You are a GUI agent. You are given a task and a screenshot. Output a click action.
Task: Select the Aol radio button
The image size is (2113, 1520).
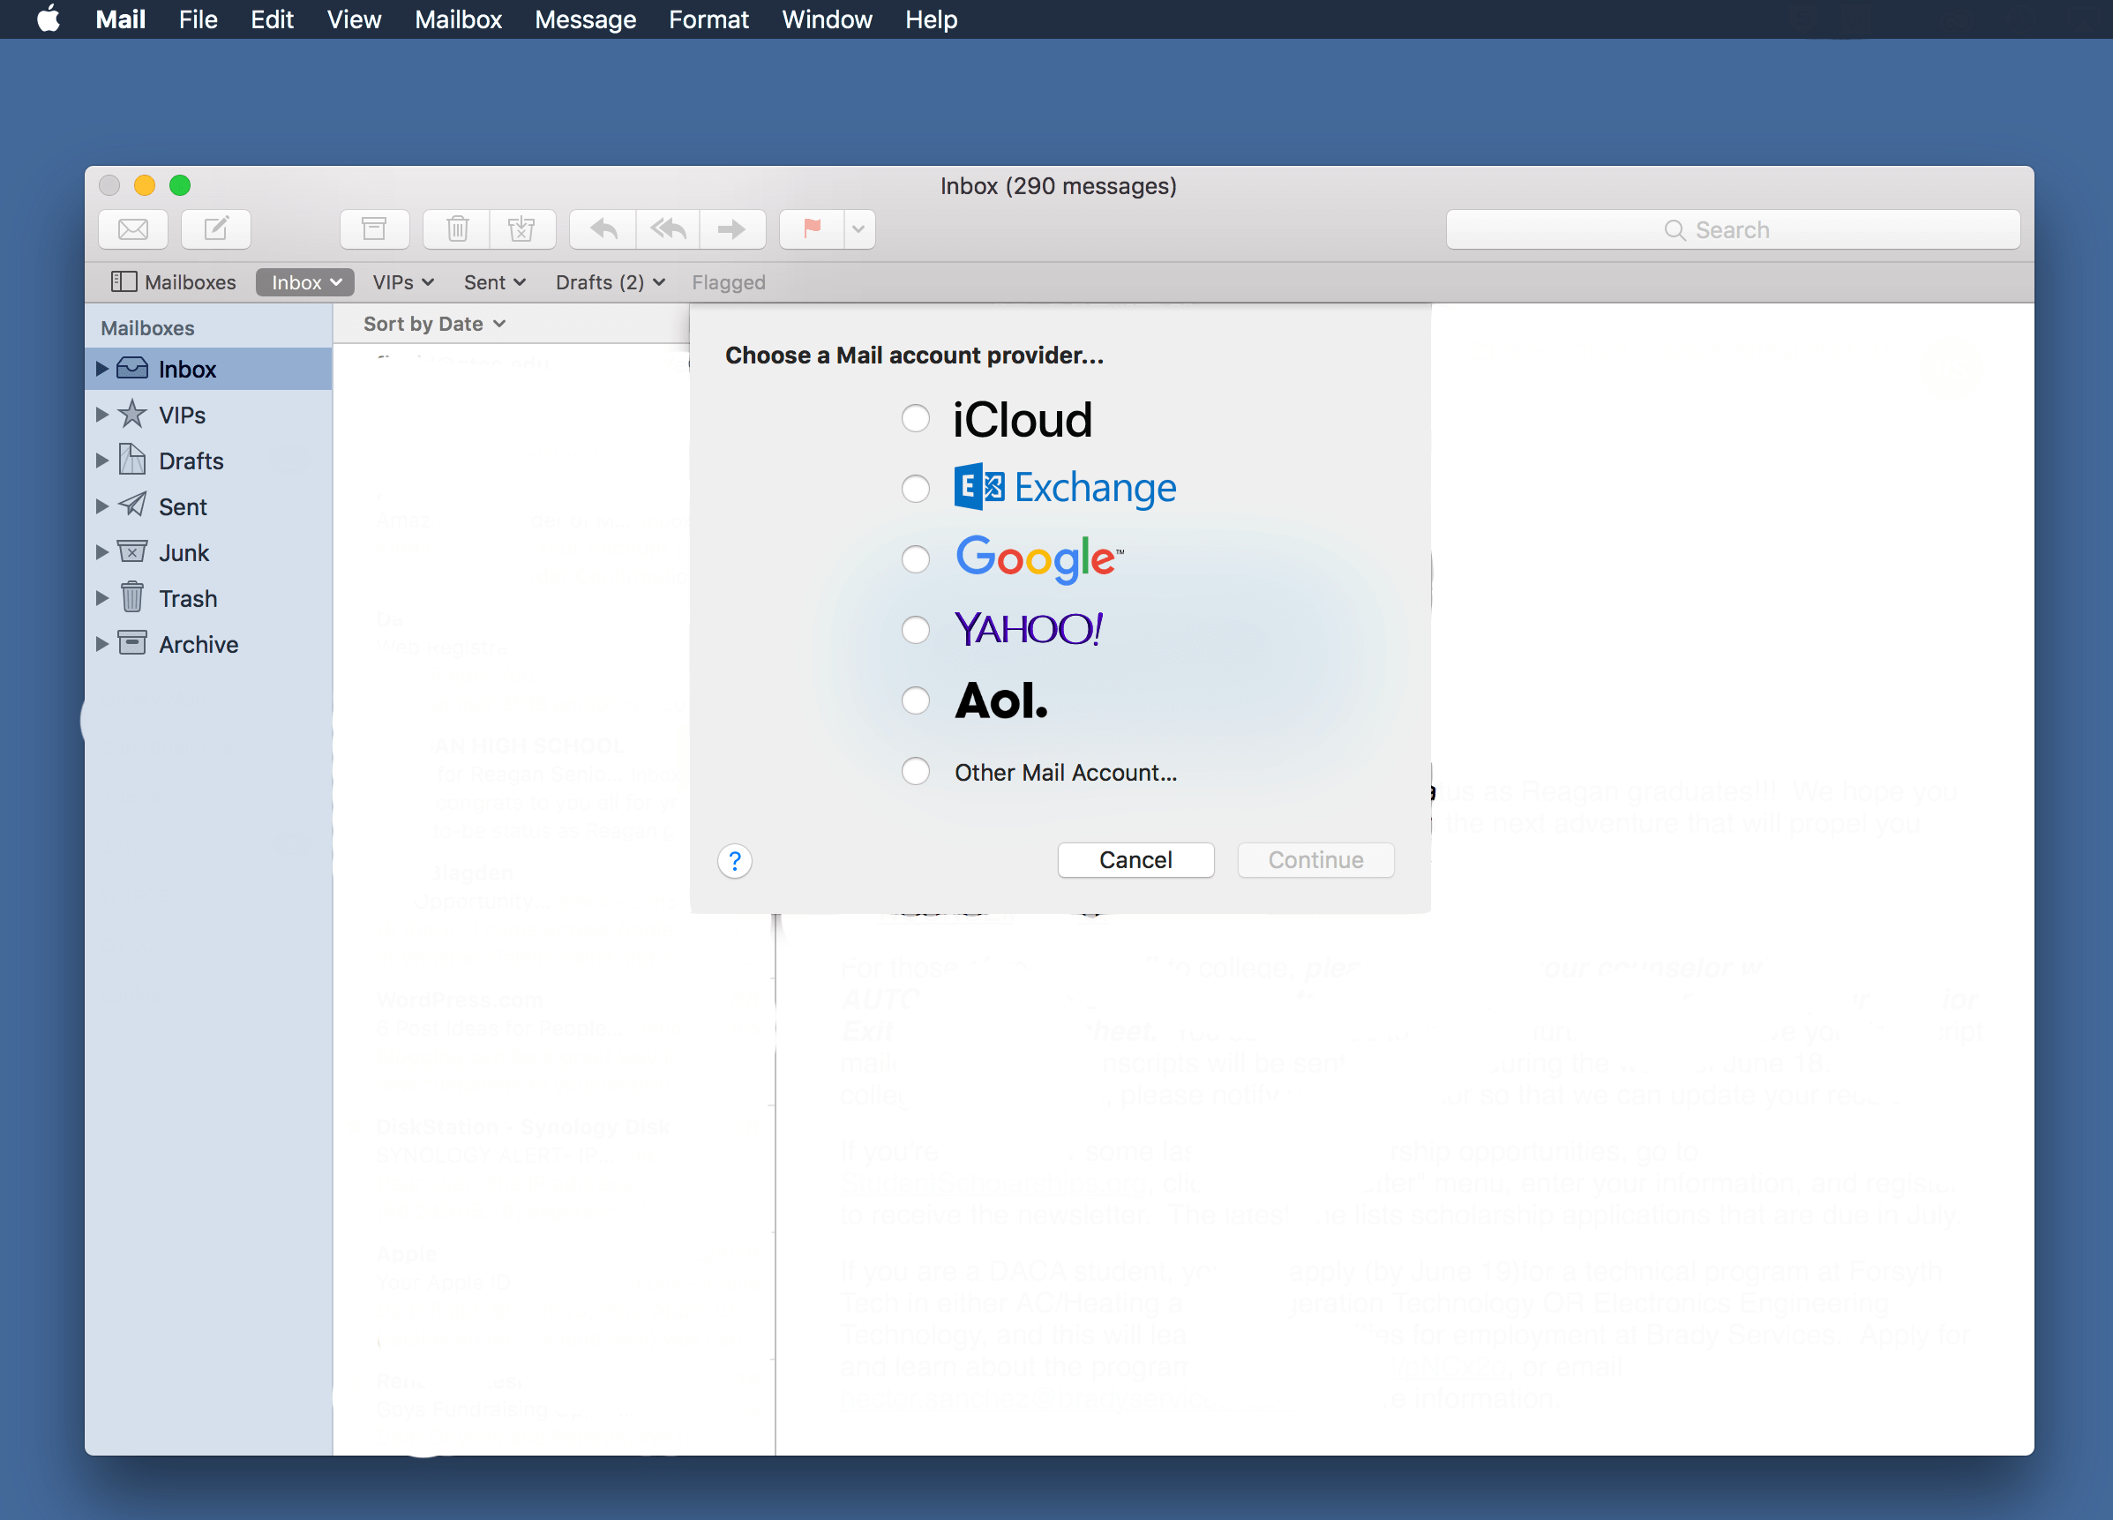[916, 700]
